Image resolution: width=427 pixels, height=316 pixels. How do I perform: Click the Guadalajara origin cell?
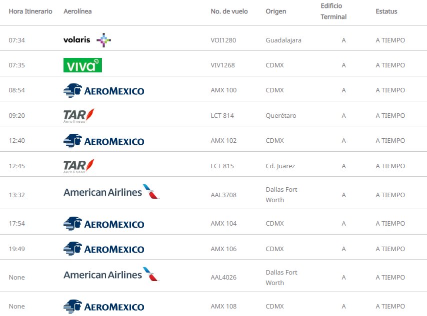(x=283, y=40)
